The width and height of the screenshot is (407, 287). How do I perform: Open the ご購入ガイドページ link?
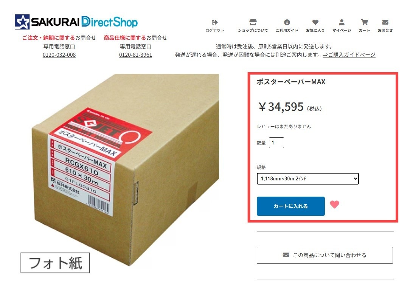point(349,55)
